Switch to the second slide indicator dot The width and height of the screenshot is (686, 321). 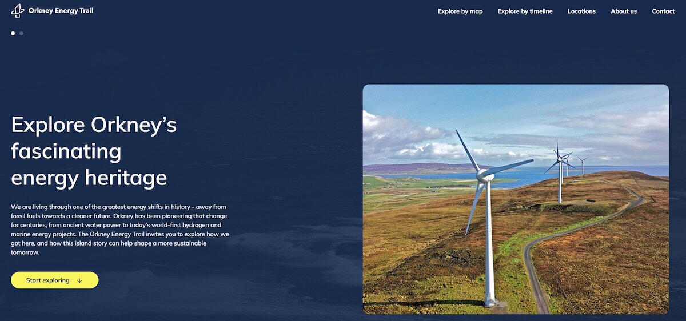pos(21,33)
